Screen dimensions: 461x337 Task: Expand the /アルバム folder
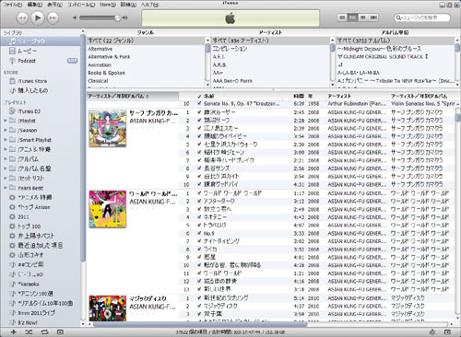click(x=6, y=159)
